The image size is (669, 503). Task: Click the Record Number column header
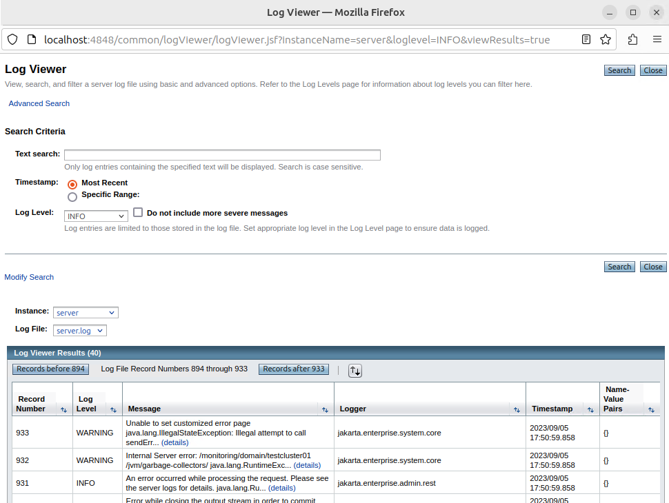(x=31, y=404)
